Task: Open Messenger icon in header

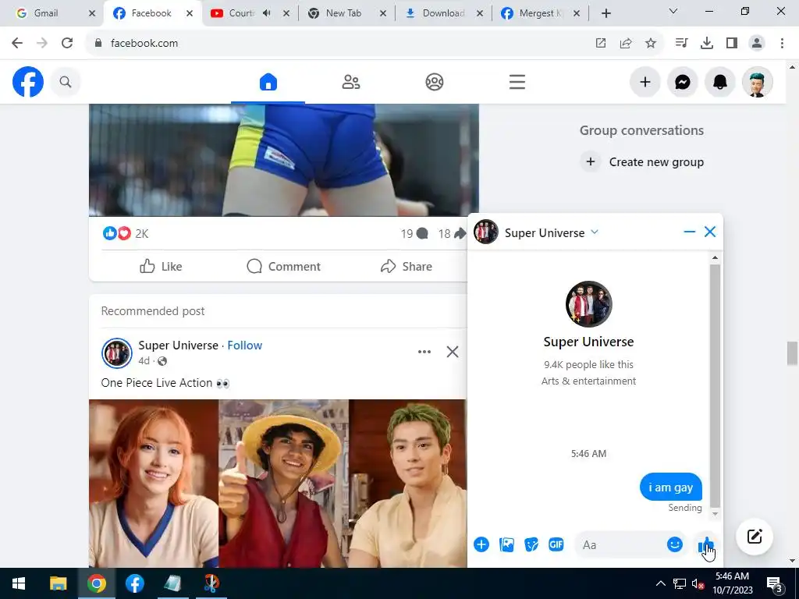Action: (x=682, y=82)
